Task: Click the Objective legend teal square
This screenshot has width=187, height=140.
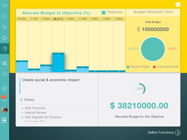Action: point(104,12)
